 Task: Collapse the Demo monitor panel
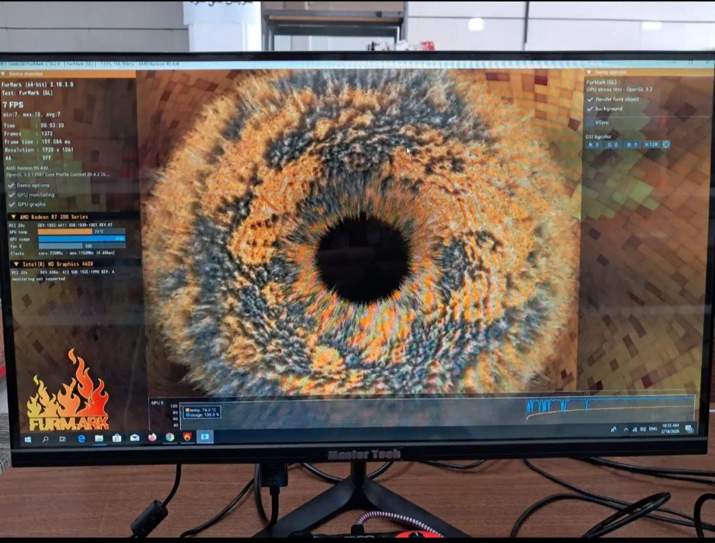(x=3, y=74)
